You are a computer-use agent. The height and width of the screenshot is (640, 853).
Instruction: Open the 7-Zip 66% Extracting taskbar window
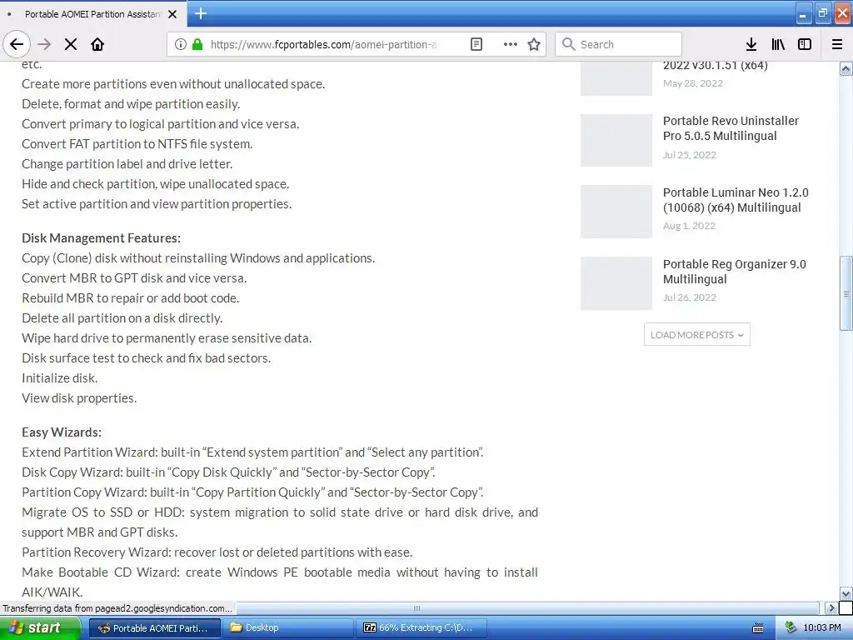(421, 628)
